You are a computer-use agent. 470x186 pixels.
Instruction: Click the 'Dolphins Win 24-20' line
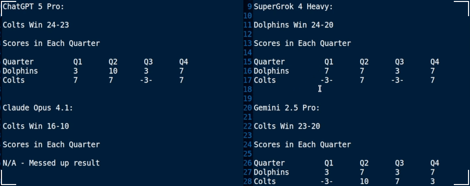coord(293,25)
